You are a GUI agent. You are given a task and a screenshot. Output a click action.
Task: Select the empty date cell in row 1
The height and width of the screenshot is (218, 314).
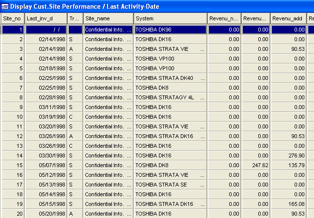coord(46,30)
